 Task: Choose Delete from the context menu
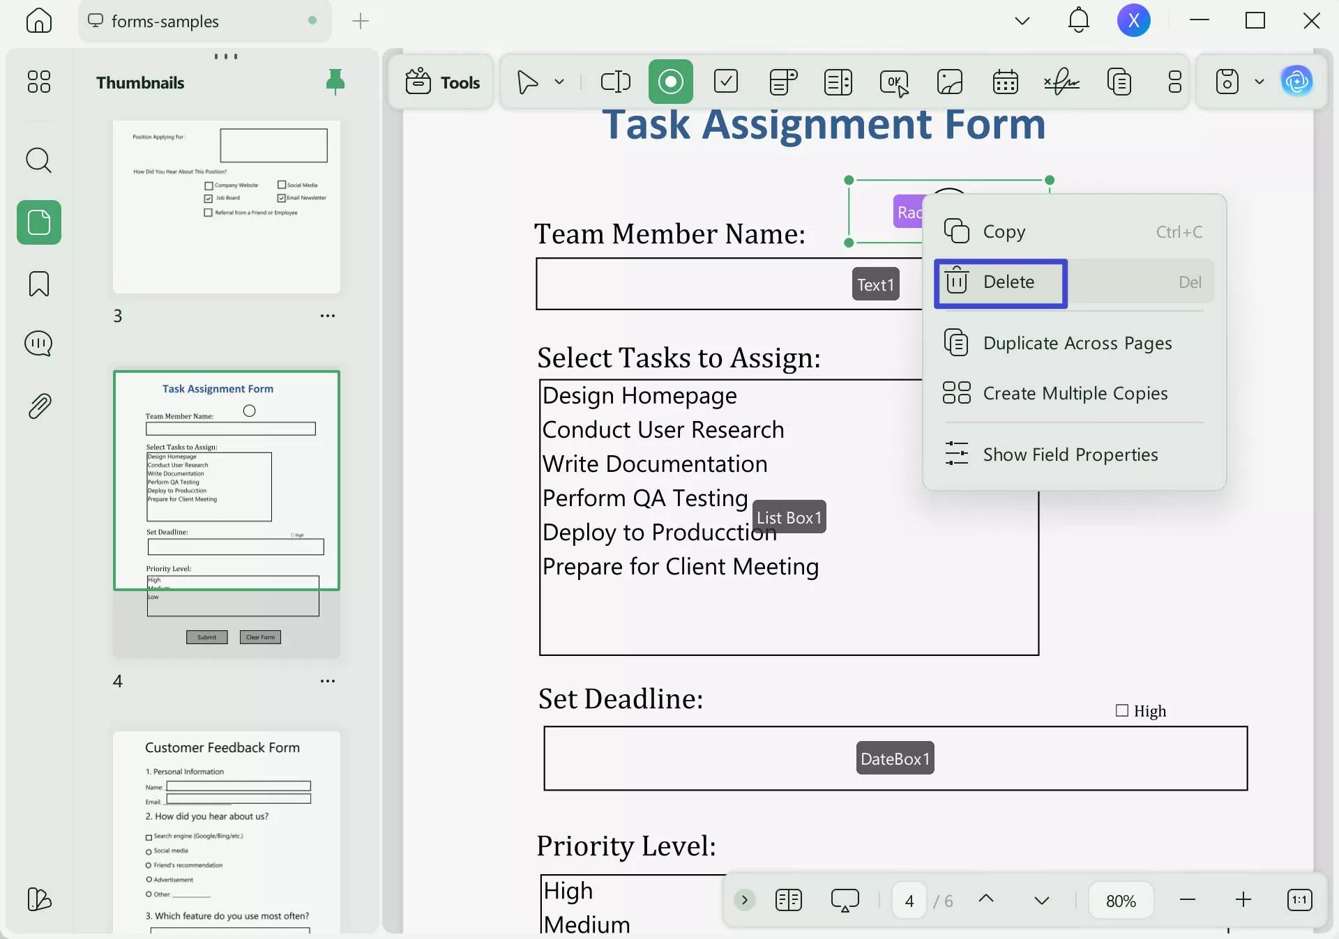[x=1008, y=282]
